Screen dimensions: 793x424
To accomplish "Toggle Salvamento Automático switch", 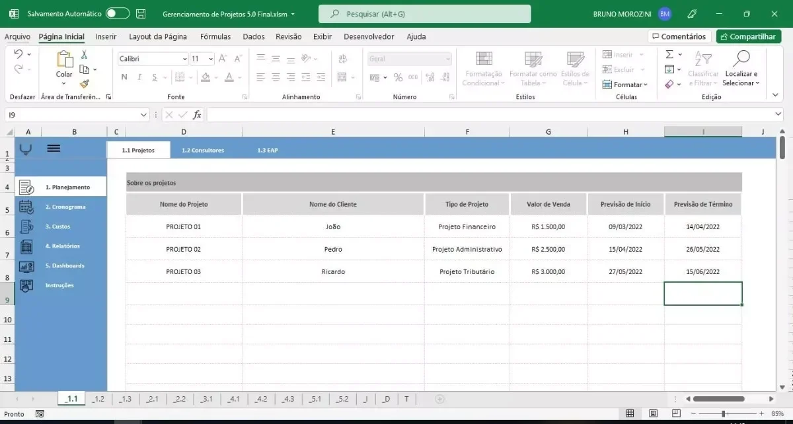I will tap(118, 13).
